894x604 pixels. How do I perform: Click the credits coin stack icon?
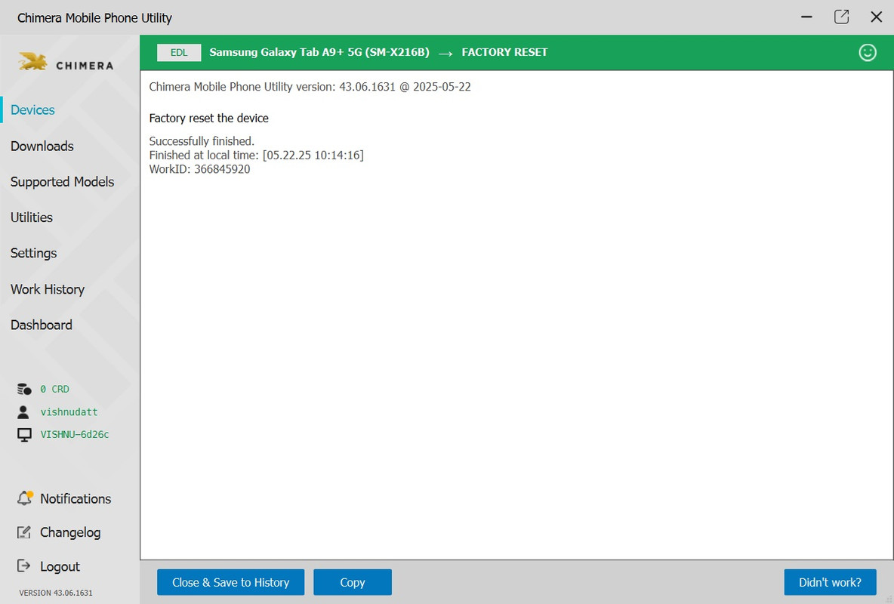(x=24, y=389)
